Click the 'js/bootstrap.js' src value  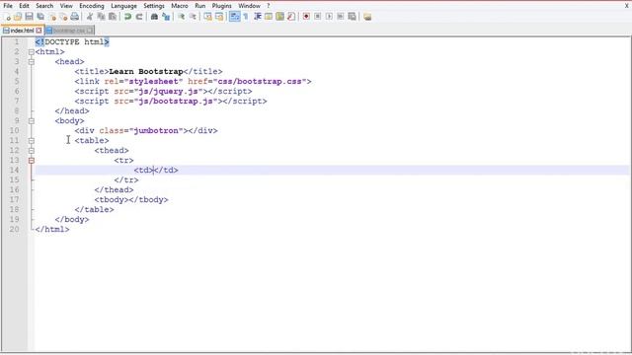pos(176,101)
